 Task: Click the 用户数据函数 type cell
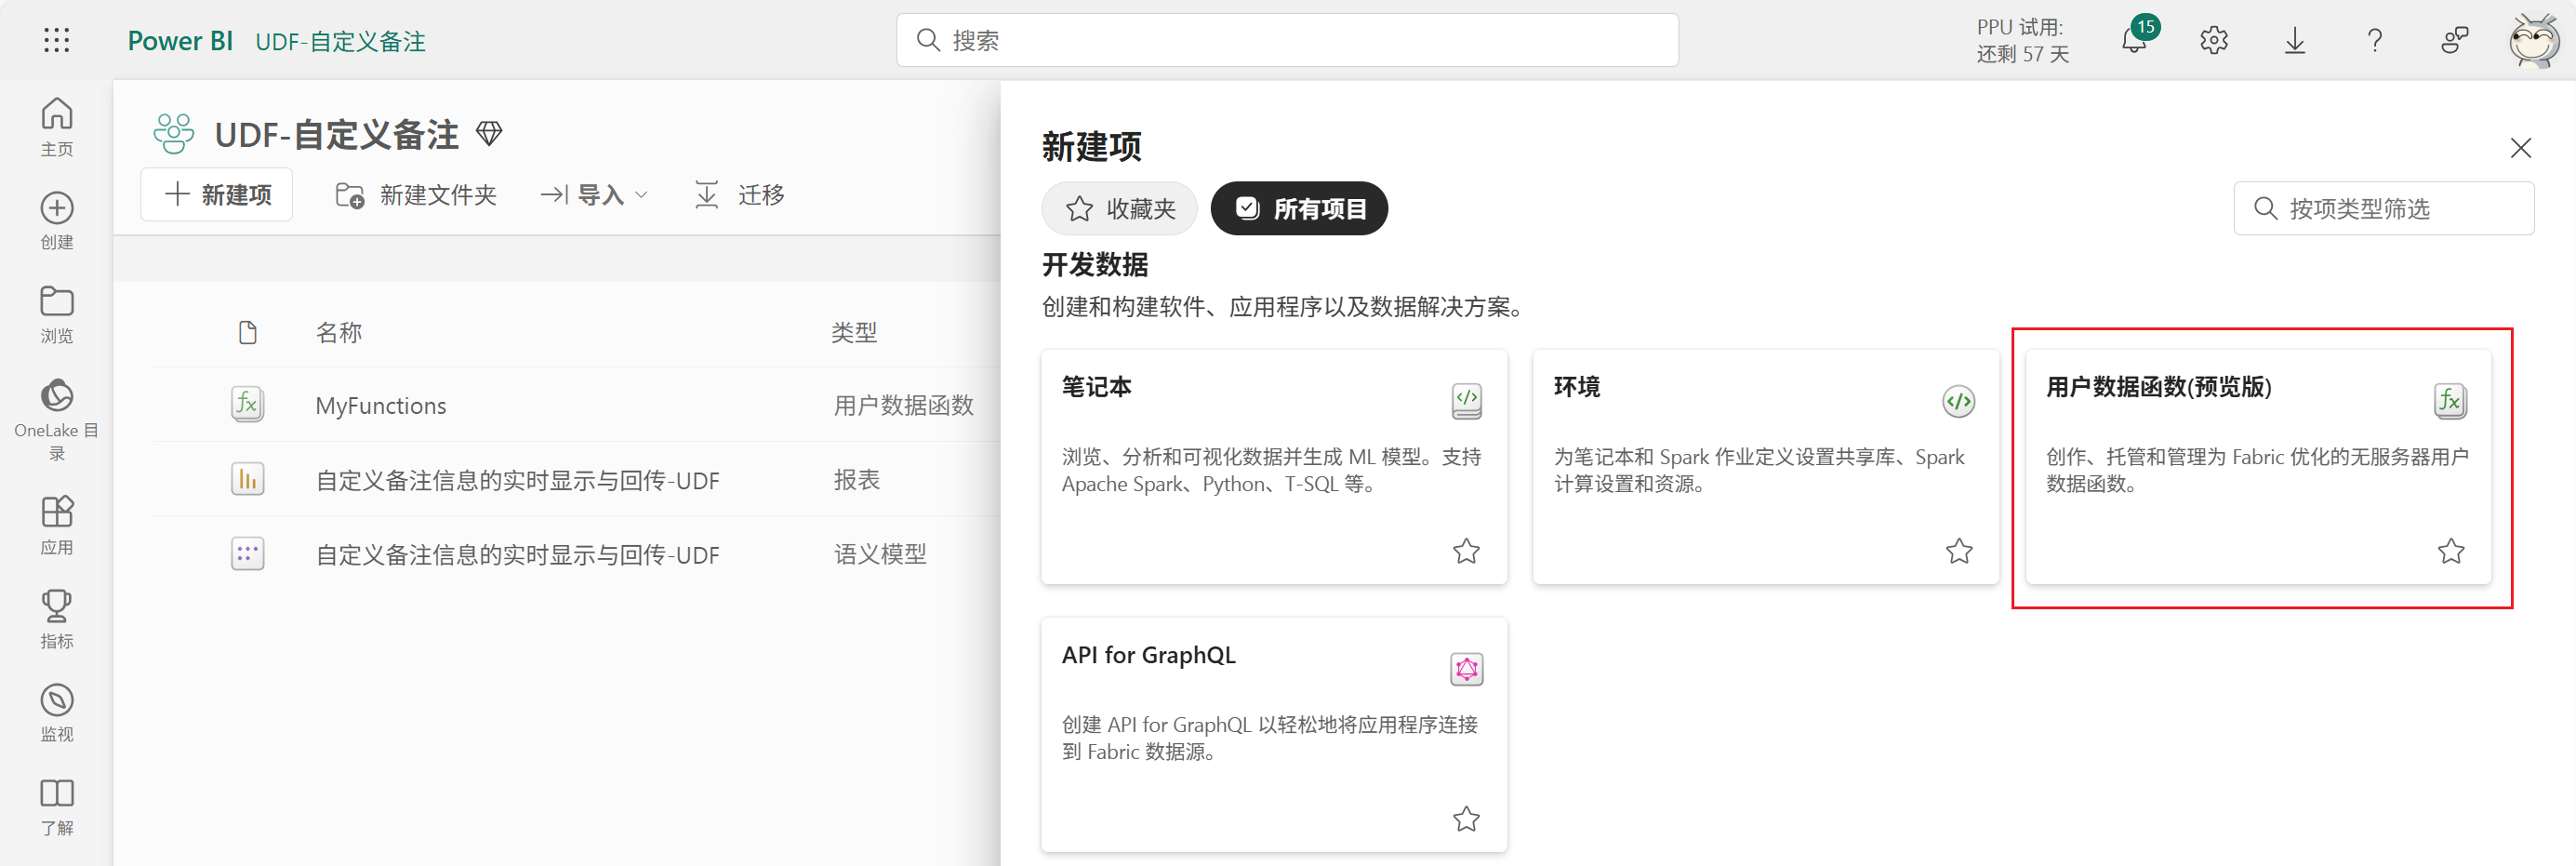tap(903, 405)
